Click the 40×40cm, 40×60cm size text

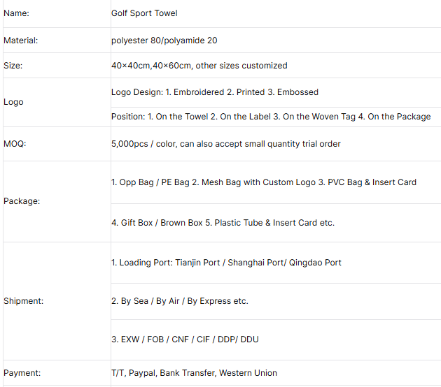click(199, 66)
